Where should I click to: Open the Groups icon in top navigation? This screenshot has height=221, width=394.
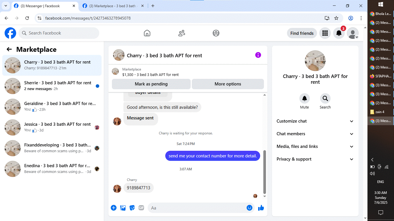[x=216, y=33]
